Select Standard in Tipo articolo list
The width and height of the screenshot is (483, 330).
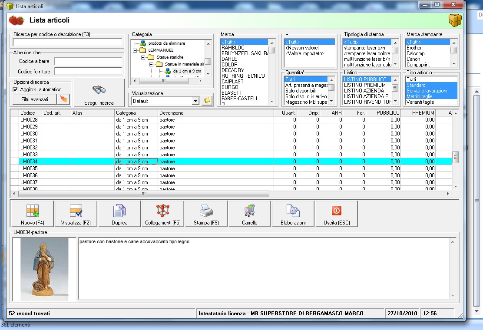pyautogui.click(x=431, y=85)
